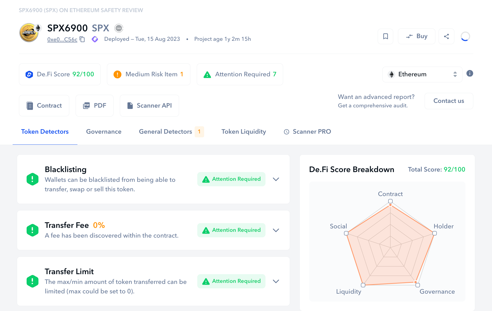Screen dimensions: 492x311
Task: Click the Total Score: 92/100 text
Action: click(437, 169)
